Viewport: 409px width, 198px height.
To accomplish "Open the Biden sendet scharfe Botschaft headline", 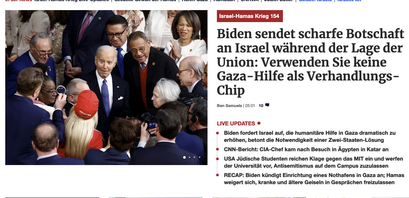I will 310,62.
